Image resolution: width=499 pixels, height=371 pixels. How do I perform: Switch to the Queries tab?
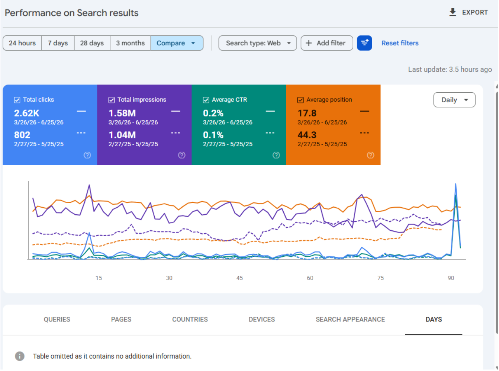click(x=57, y=319)
